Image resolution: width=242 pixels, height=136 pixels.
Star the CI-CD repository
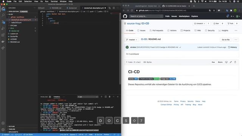[216, 23]
